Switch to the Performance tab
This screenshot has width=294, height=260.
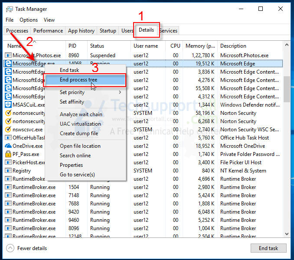point(48,30)
